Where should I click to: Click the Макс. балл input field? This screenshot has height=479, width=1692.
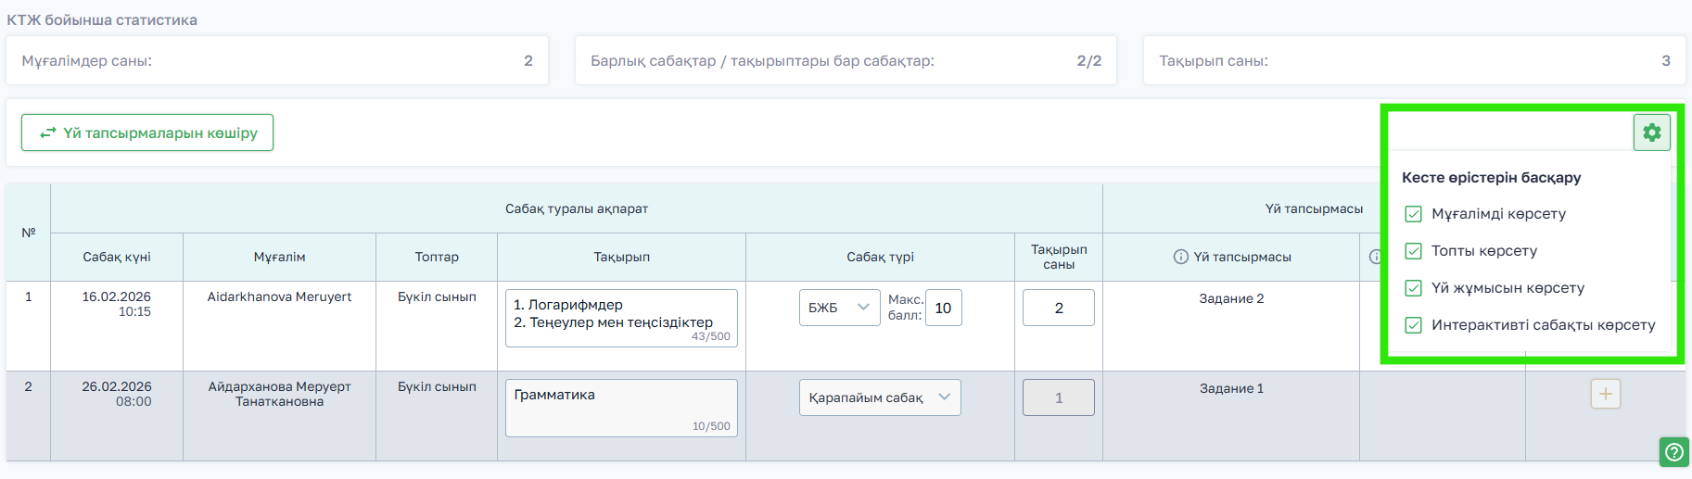point(943,308)
